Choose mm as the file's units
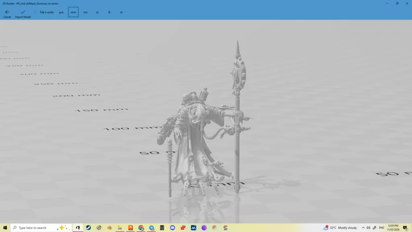This screenshot has height=232, width=412. tap(73, 12)
